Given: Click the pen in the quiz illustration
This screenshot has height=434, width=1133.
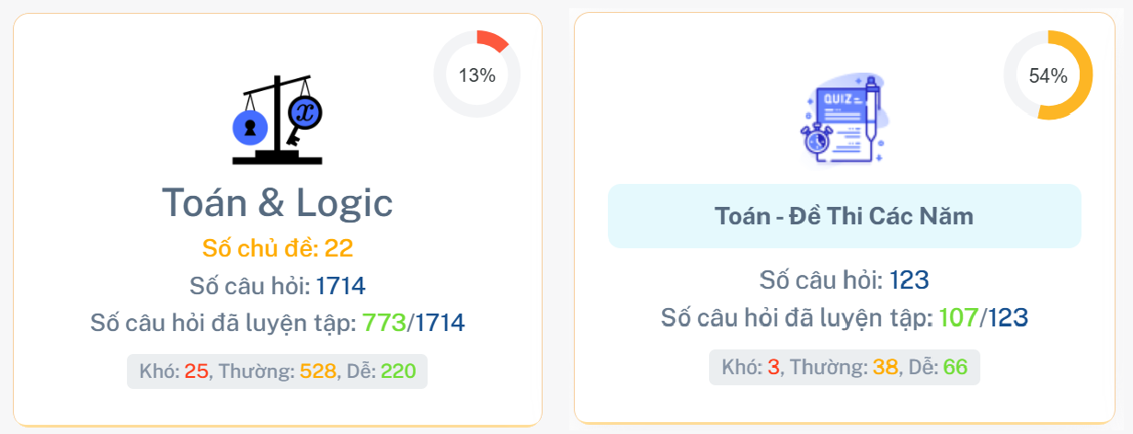Looking at the screenshot, I should 874,110.
